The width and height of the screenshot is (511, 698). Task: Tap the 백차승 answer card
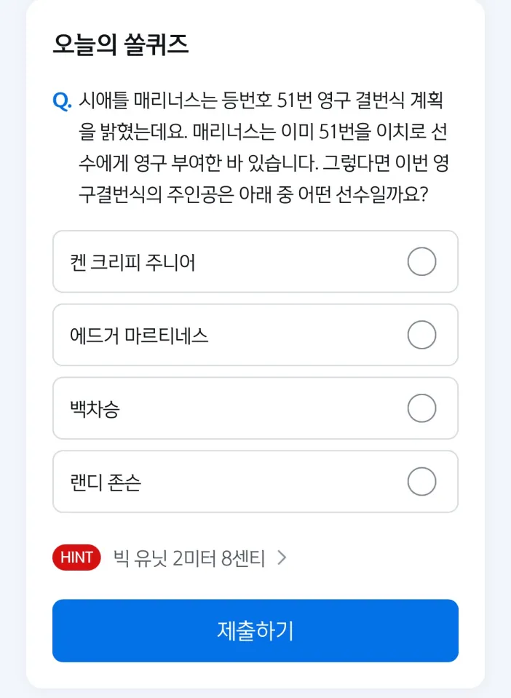tap(218, 408)
